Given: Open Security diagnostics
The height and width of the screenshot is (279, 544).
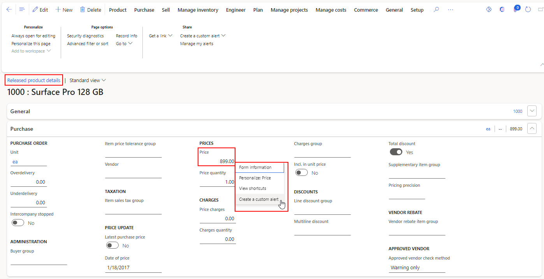Looking at the screenshot, I should [x=85, y=36].
